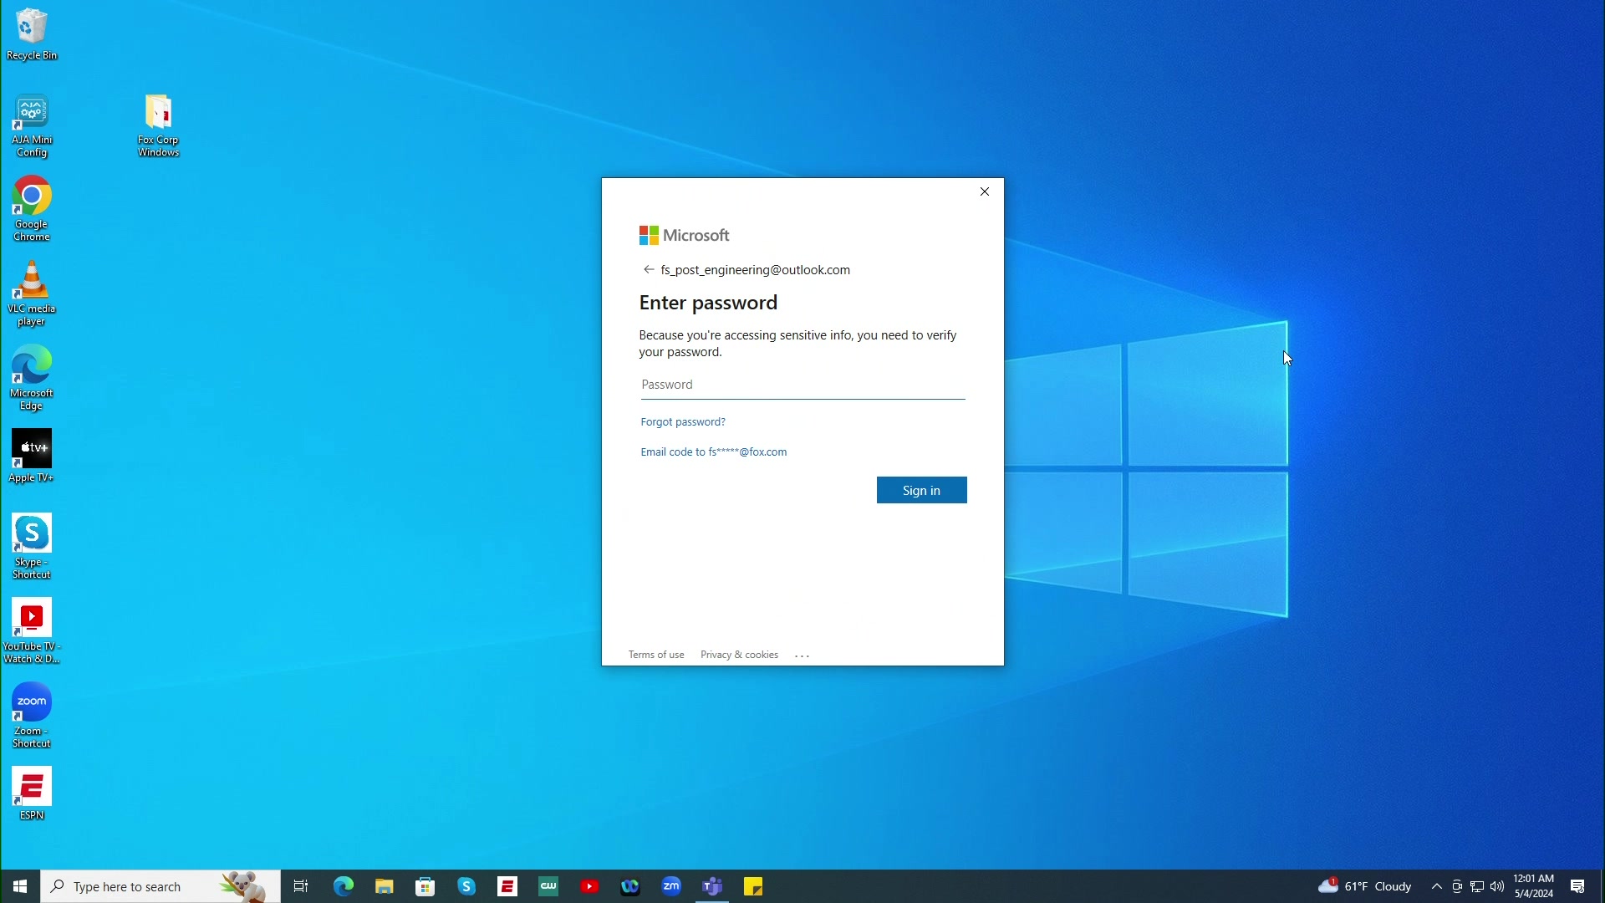Viewport: 1605px width, 903px height.
Task: Open network status in system tray
Action: tap(1477, 886)
